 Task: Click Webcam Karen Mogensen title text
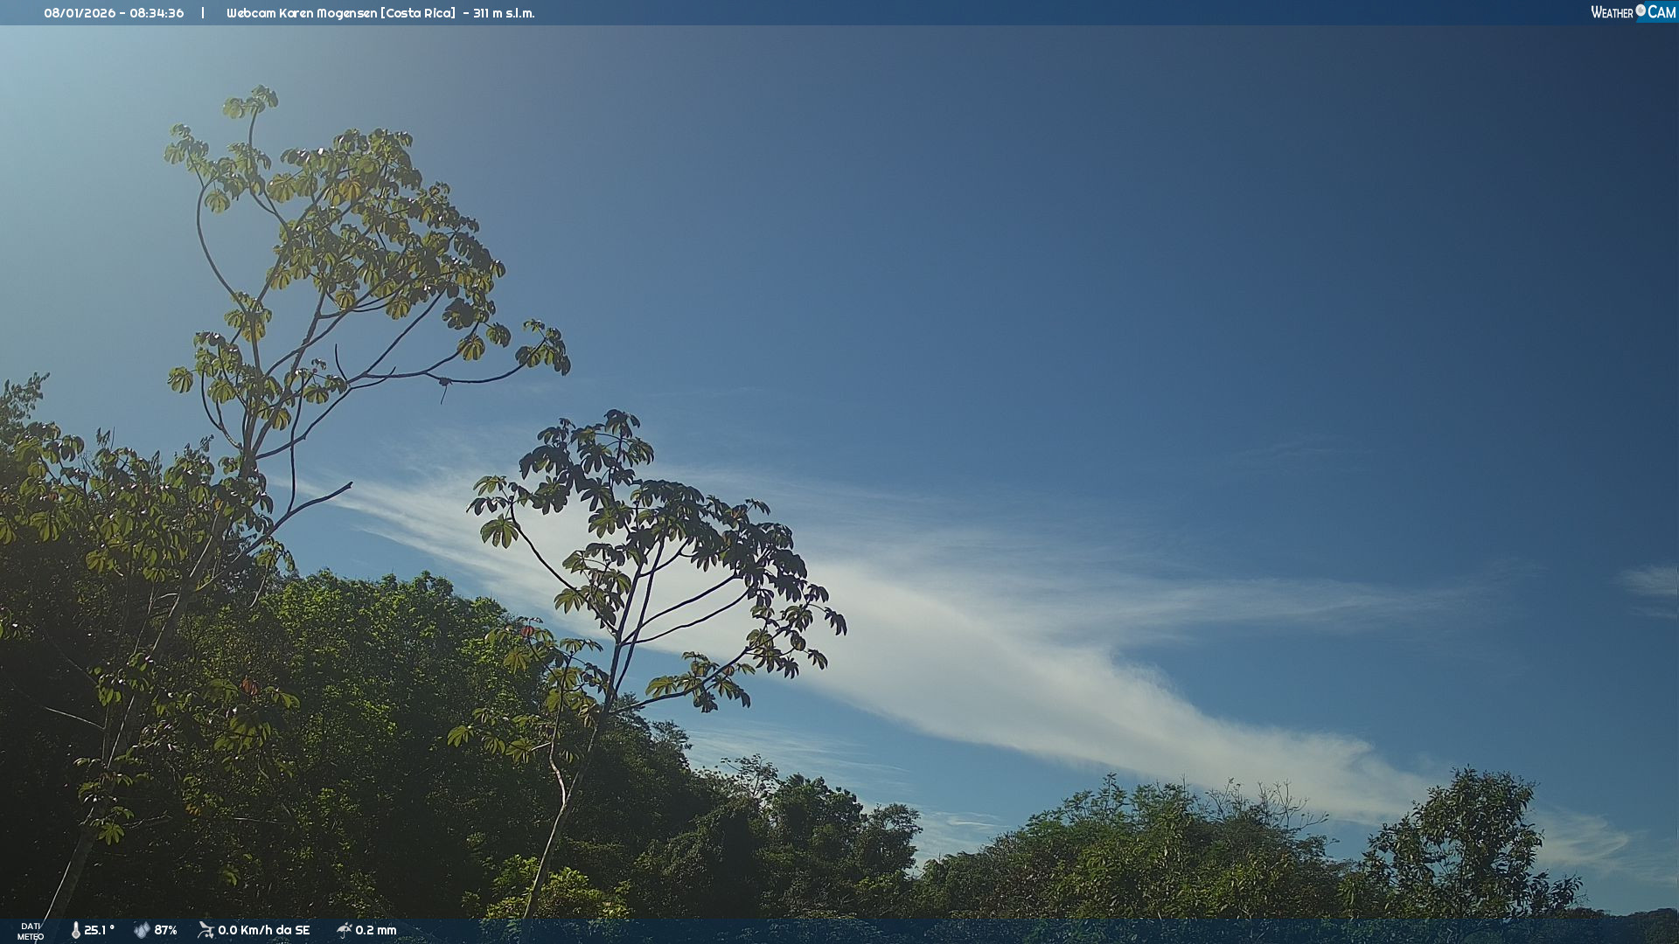click(x=302, y=13)
